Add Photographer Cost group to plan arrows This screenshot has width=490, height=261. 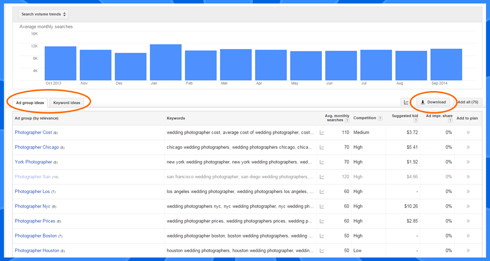pos(467,133)
